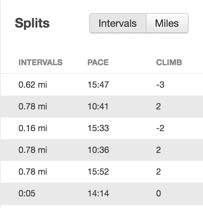Select the 0:05 interval row
The height and width of the screenshot is (208, 203).
[x=102, y=194]
